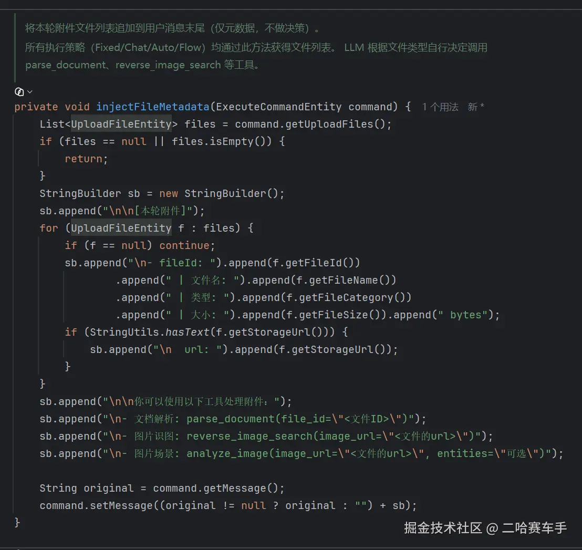Click the 'private void' keywords
This screenshot has height=550, width=582.
click(x=52, y=107)
